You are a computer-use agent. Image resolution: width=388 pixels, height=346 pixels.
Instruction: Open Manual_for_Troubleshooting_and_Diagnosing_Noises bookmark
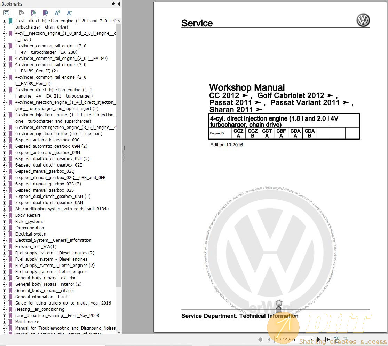[x=65, y=328]
